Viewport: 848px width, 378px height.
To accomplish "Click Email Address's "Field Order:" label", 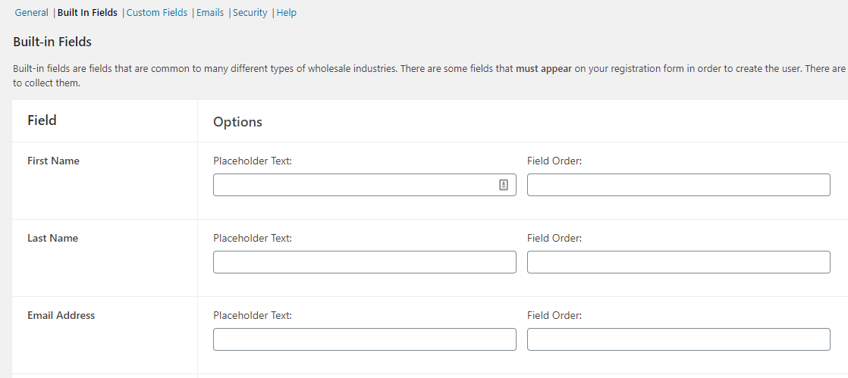I will (554, 315).
